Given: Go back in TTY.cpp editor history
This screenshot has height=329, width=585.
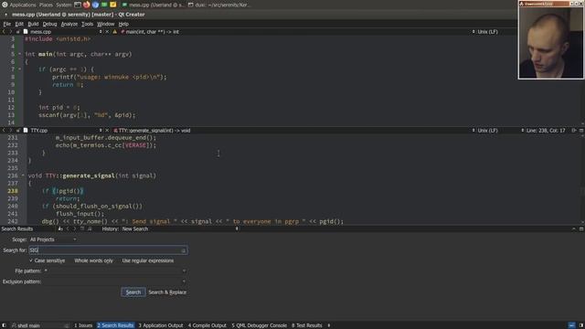Looking at the screenshot, I should tap(4, 130).
